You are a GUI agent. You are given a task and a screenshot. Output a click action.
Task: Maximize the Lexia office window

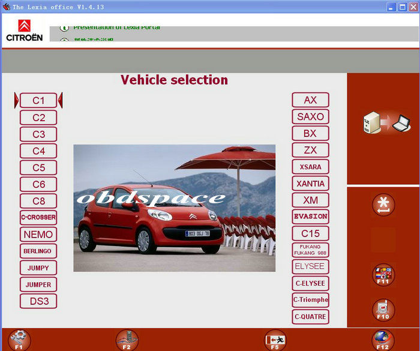click(403, 7)
